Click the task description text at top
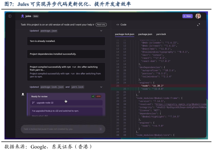Viewport: 213px width, 151px height. point(57,25)
